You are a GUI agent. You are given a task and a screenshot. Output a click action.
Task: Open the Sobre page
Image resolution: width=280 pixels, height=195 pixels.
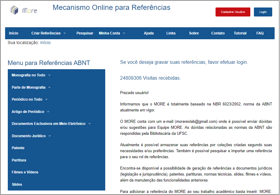(194, 33)
